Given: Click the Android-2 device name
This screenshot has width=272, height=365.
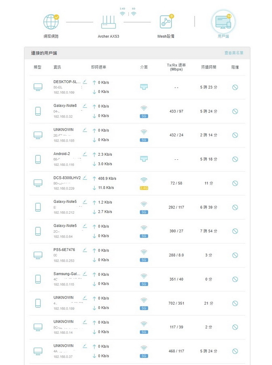Looking at the screenshot, I should 62,154.
